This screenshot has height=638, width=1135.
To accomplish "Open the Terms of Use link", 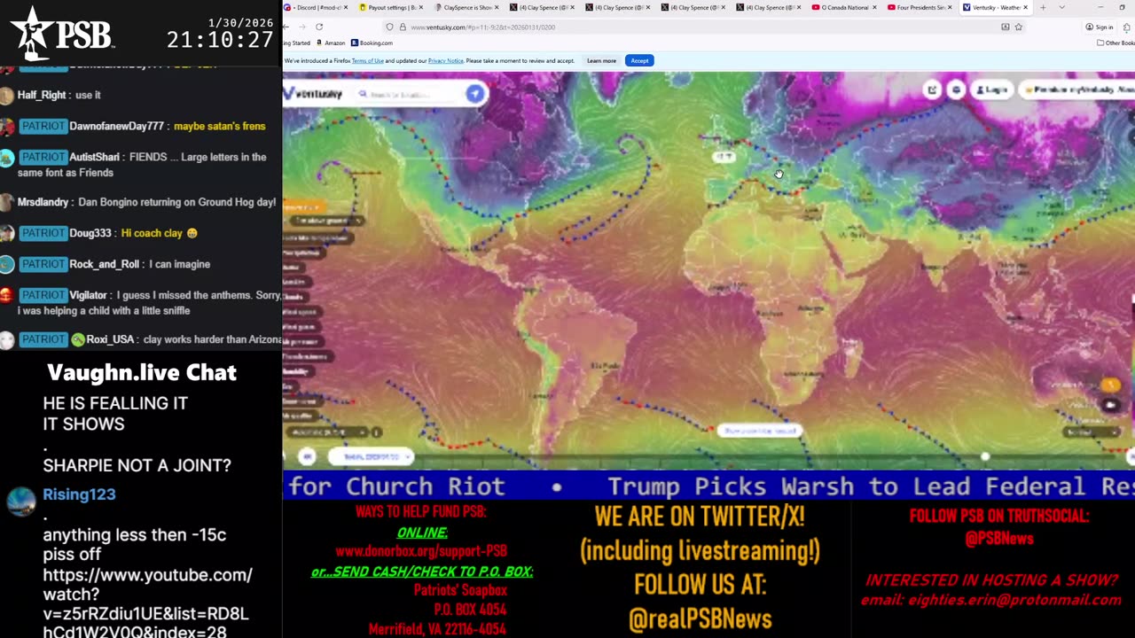I will (367, 60).
